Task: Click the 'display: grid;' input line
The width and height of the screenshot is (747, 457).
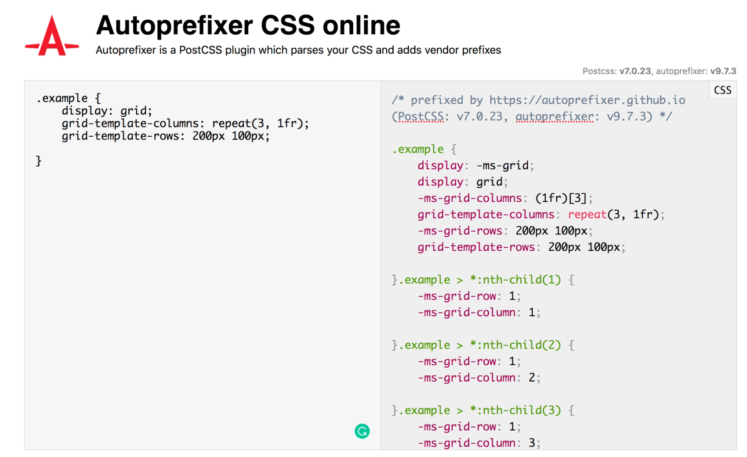Action: [x=107, y=111]
